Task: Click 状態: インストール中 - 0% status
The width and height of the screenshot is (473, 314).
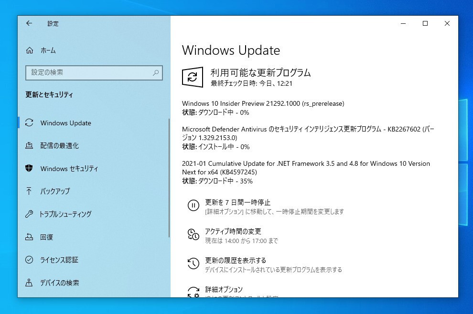Action: click(215, 147)
